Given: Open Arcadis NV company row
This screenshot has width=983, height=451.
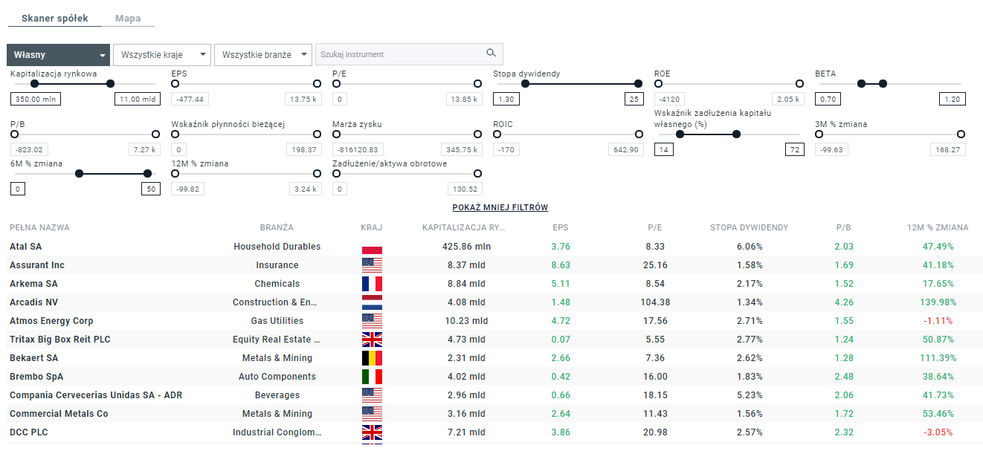Looking at the screenshot, I should click(x=494, y=302).
